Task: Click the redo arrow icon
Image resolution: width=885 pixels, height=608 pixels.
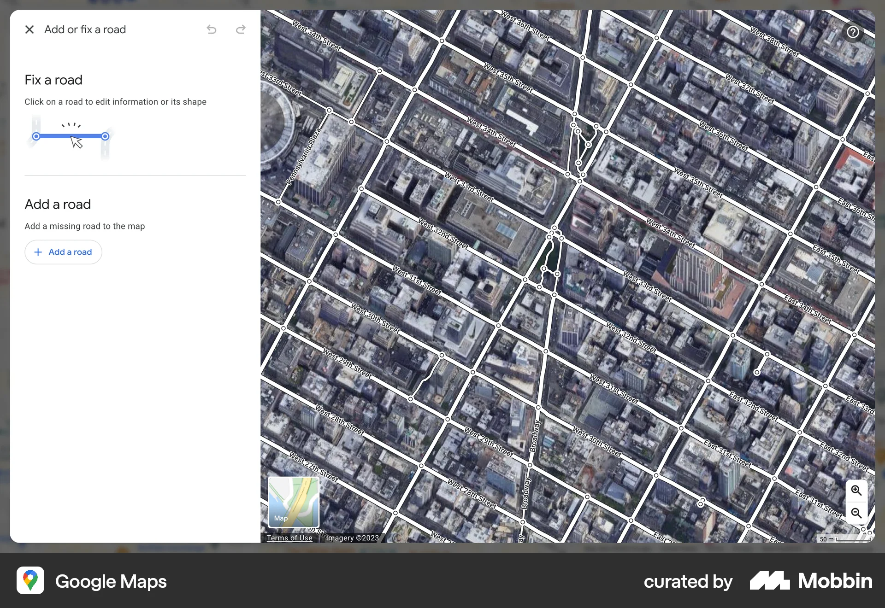Action: pyautogui.click(x=240, y=29)
